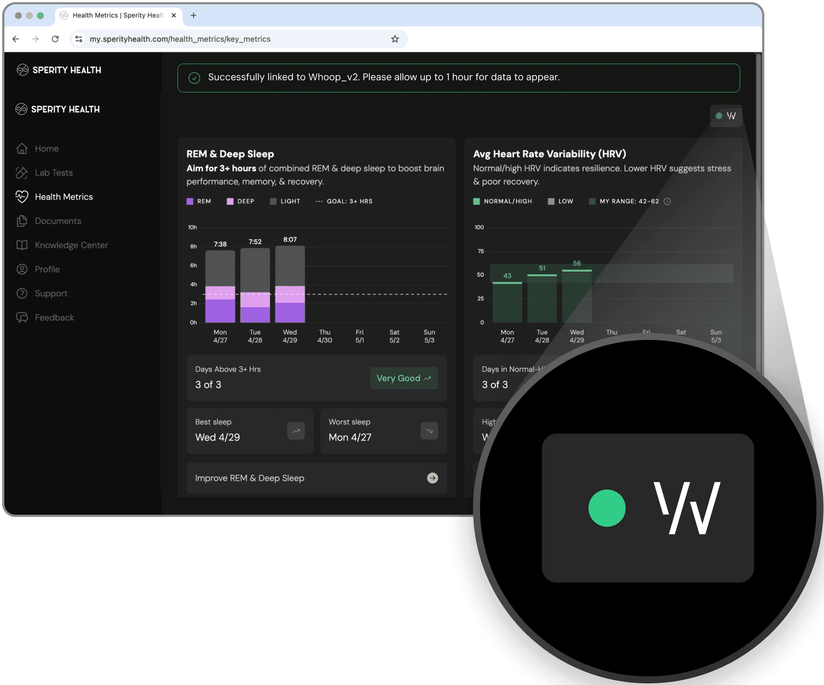Click the Documents copy icon
Screen dimensions: 824x685
pos(22,221)
